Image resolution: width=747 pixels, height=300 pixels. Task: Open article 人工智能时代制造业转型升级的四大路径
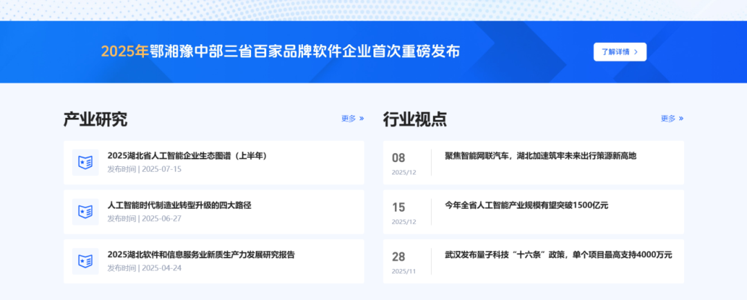[x=178, y=206]
